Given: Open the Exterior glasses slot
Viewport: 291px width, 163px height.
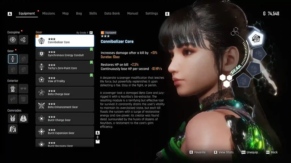Looking at the screenshot, I should click(23, 89).
